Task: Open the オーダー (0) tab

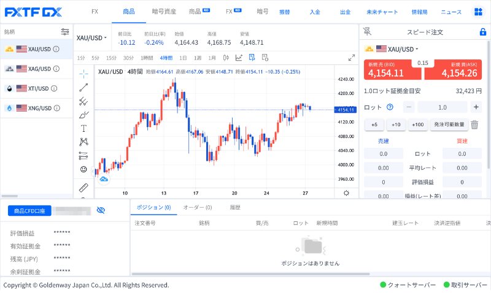Action: (198, 207)
